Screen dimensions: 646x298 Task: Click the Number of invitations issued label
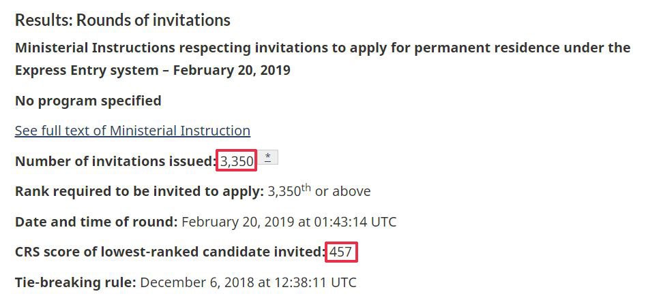coord(115,161)
